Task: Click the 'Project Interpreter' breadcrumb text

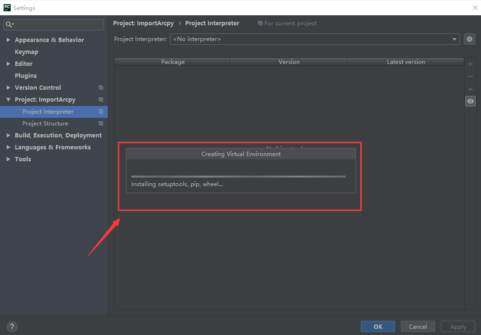Action: tap(212, 23)
